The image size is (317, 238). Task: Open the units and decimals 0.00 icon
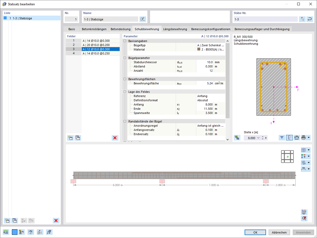click(x=6, y=232)
